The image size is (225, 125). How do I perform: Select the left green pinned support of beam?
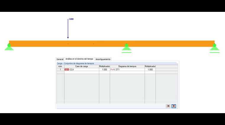pos(9,47)
